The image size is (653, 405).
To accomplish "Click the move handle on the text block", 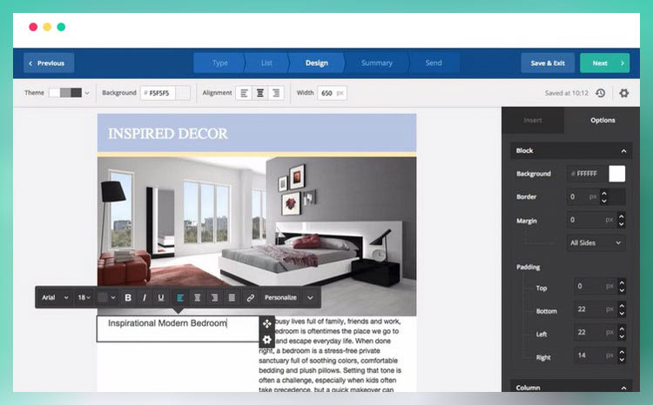I will (267, 323).
